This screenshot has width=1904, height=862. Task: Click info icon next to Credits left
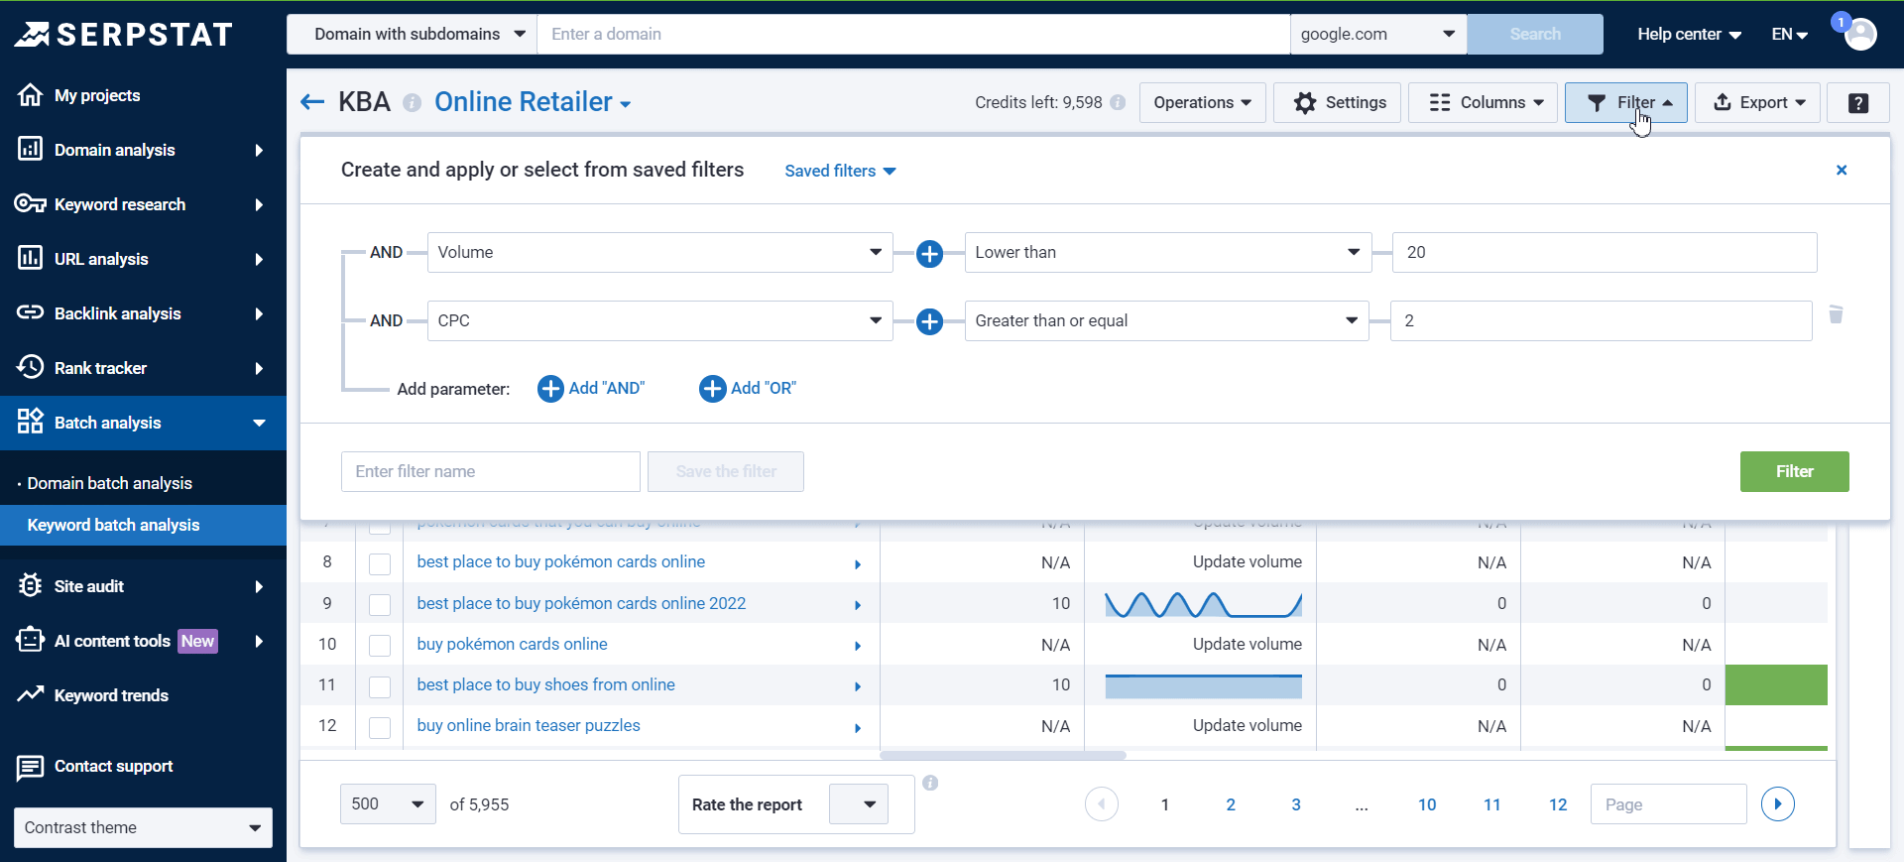pyautogui.click(x=1118, y=103)
